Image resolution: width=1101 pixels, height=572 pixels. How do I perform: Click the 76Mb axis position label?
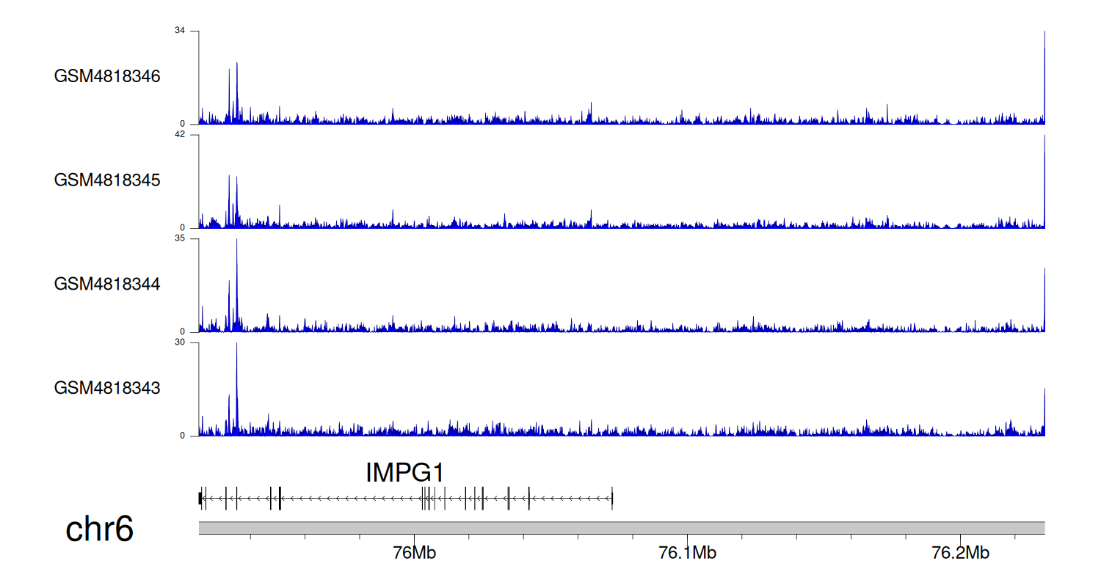(414, 552)
